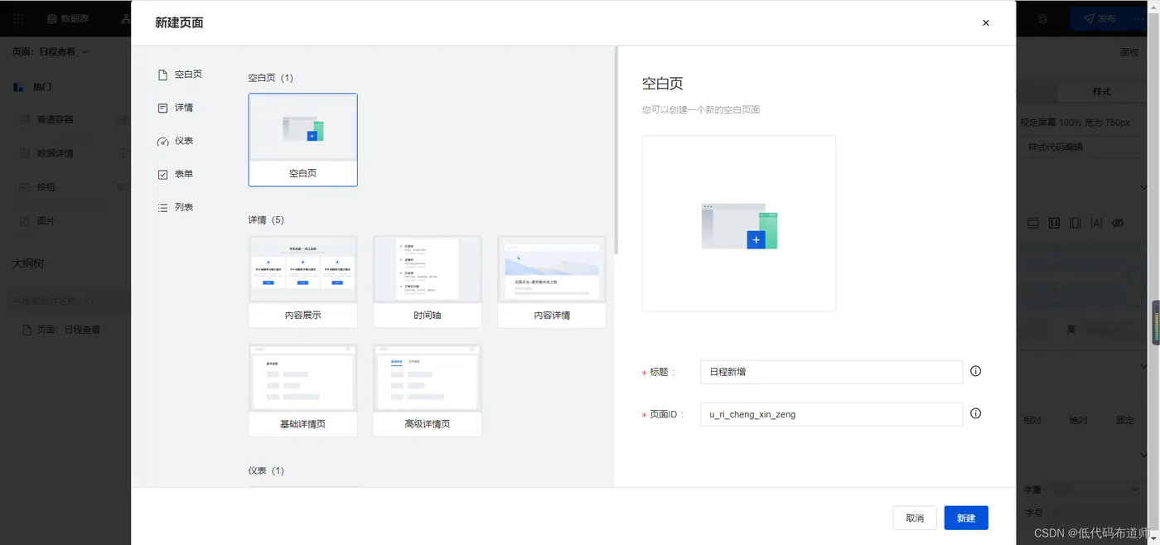Open the 字重 dropdown in style panel
Viewport: 1160px width, 545px height.
pos(1096,490)
